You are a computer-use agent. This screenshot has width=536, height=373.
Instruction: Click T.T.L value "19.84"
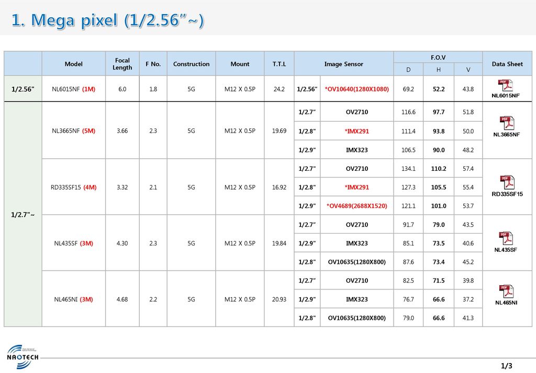tap(280, 243)
